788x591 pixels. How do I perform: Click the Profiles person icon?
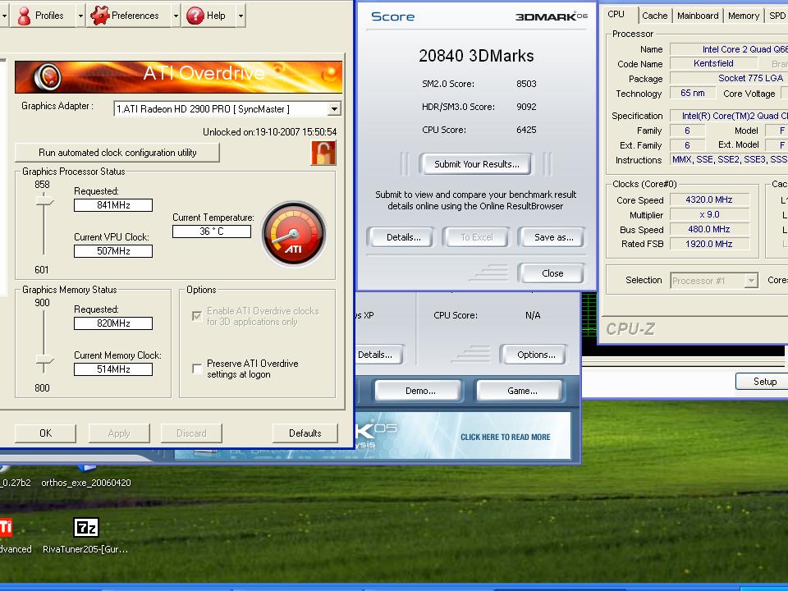(x=24, y=16)
